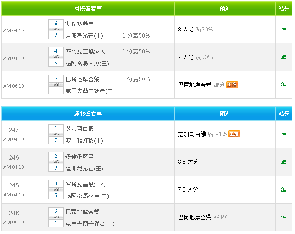The width and height of the screenshot is (295, 234).
Task: Select the 巴爾地摩金鶯 客 PK prediction
Action: coord(203,217)
